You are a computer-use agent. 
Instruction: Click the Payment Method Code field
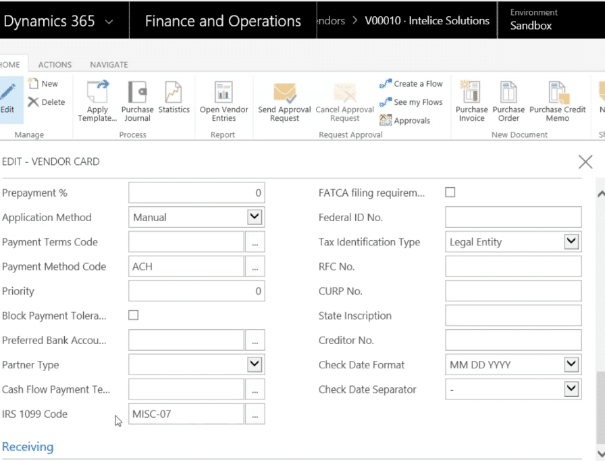point(186,266)
